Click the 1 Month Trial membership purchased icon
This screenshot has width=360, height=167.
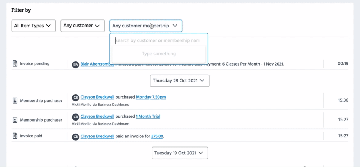(x=15, y=119)
